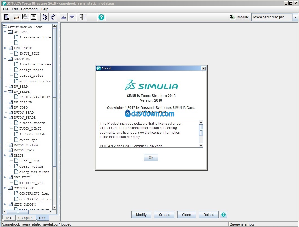Collapse the DVCON_SHAPE tree node
This screenshot has height=227, width=299.
(x=5, y=118)
